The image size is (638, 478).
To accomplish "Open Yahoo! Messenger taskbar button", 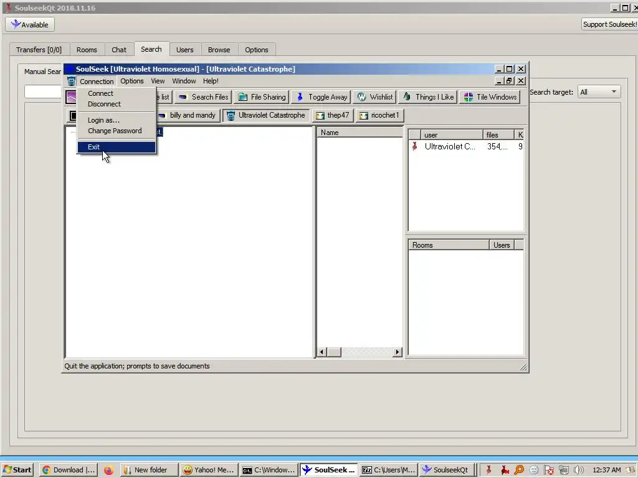I will pyautogui.click(x=209, y=471).
